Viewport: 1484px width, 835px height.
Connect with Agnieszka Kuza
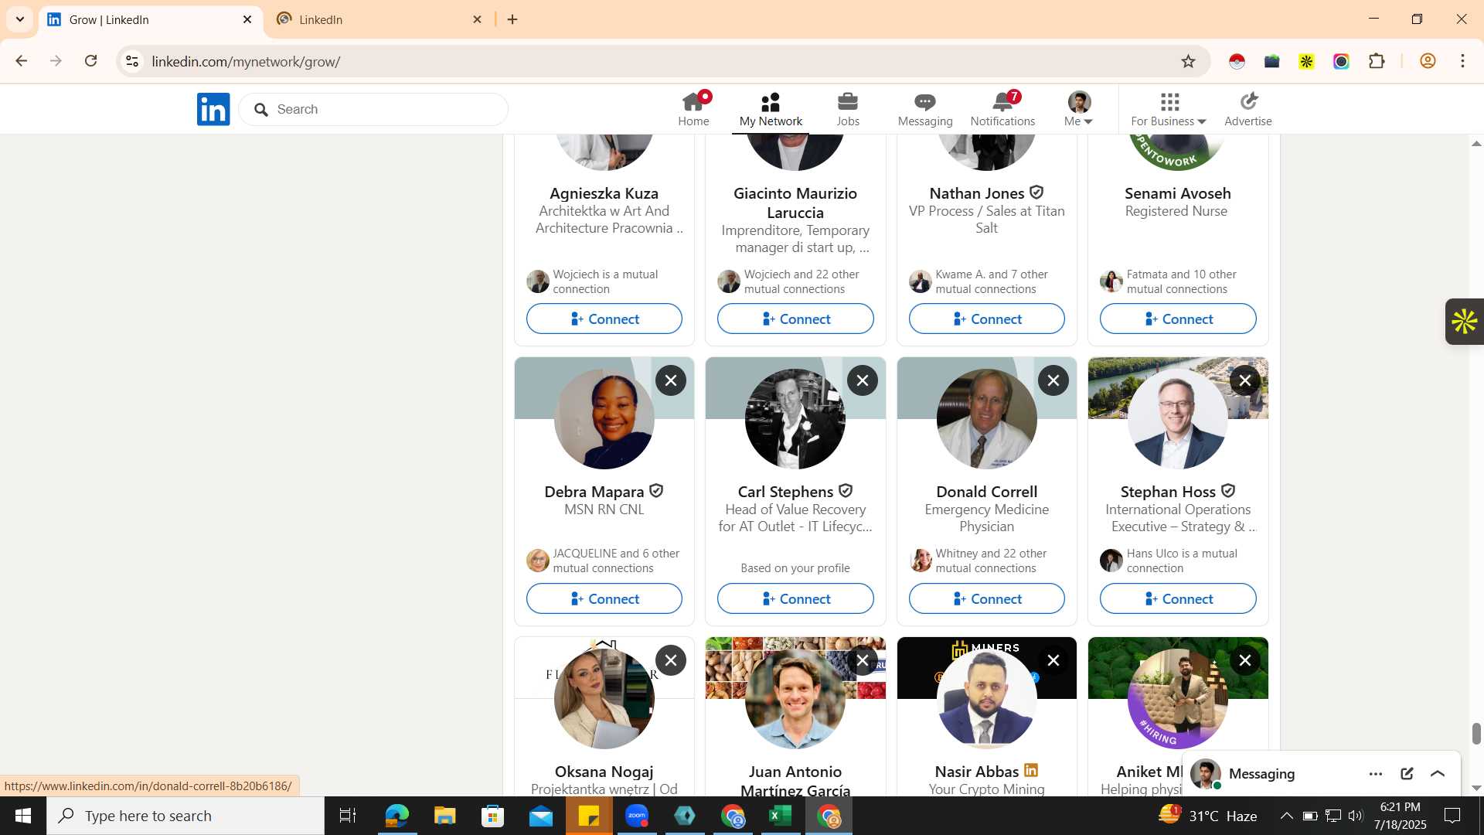point(604,319)
